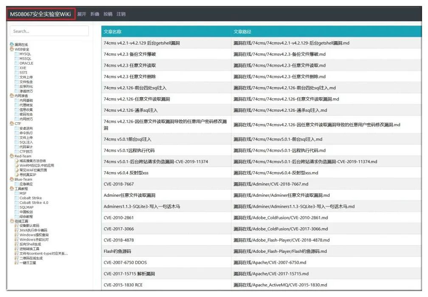
Task: Open Windows提权查询 online tool
Action: coord(34,235)
